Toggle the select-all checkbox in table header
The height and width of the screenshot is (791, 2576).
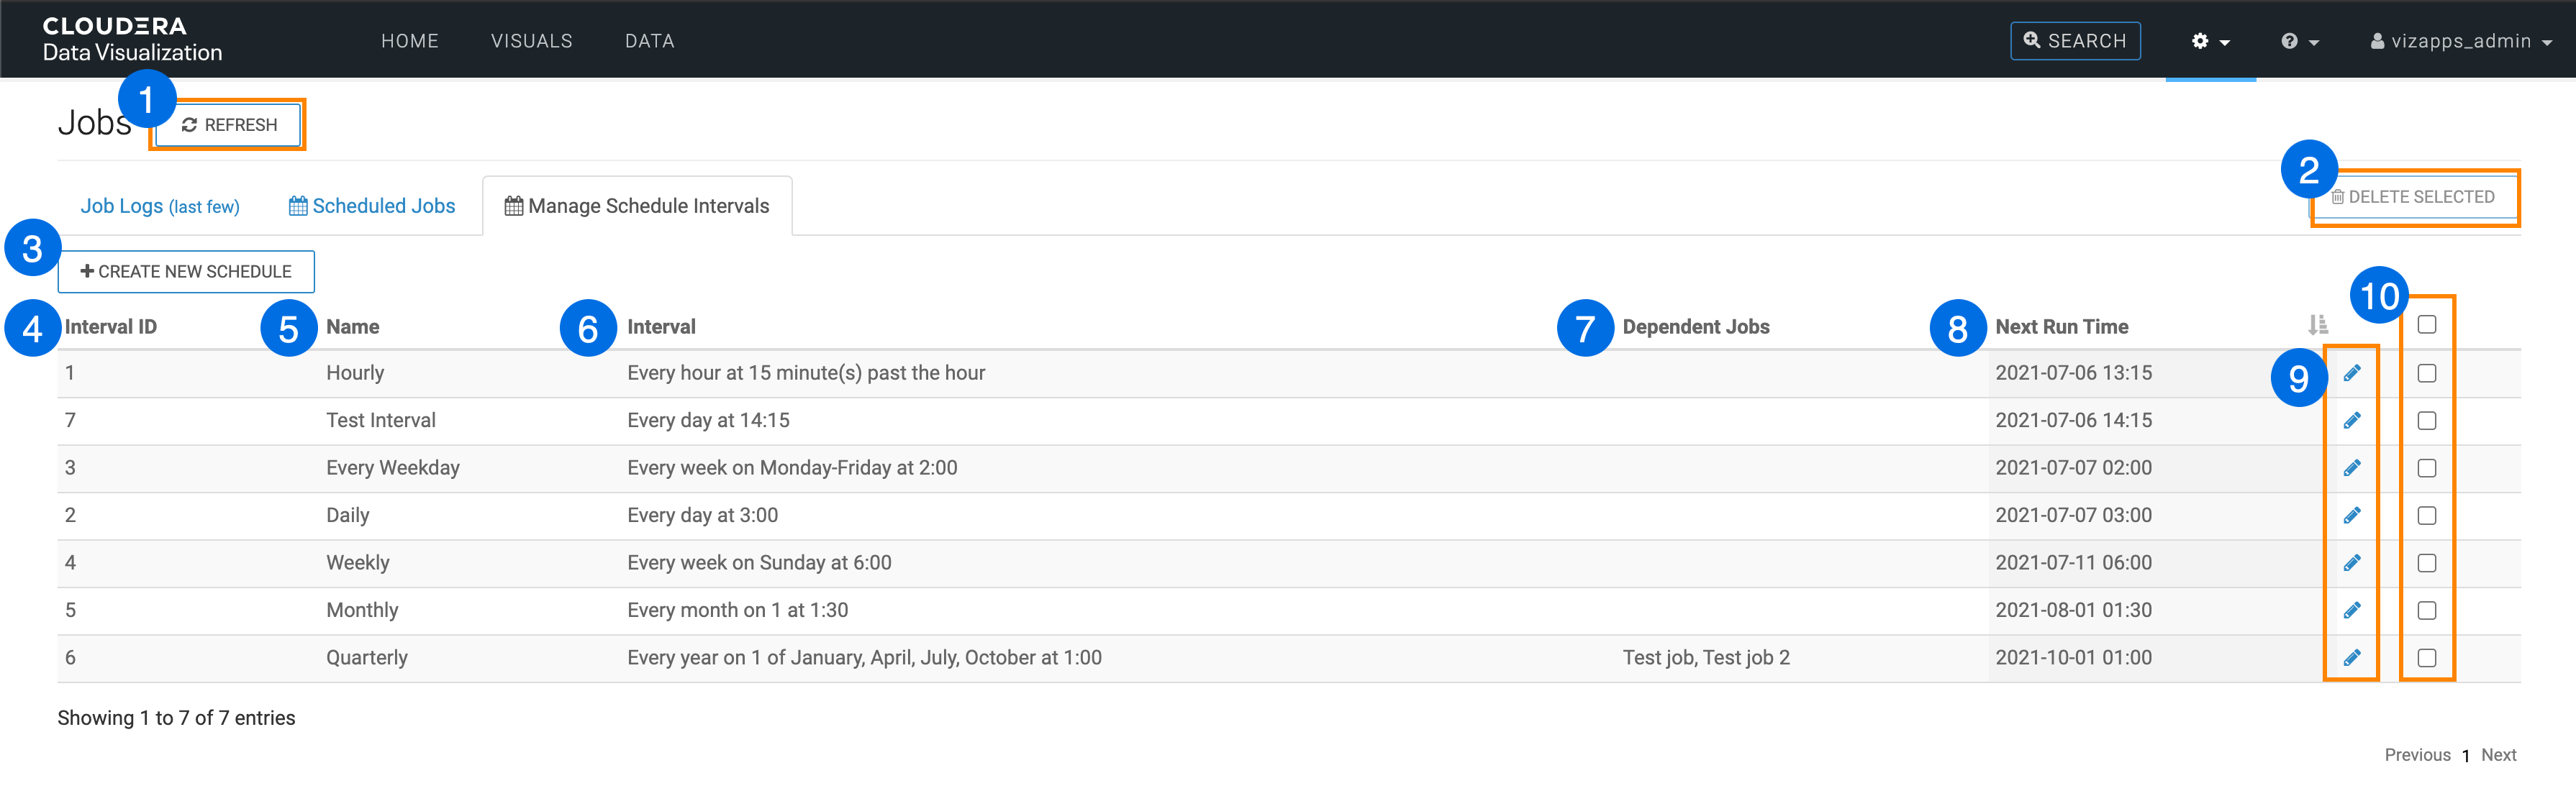coord(2426,324)
